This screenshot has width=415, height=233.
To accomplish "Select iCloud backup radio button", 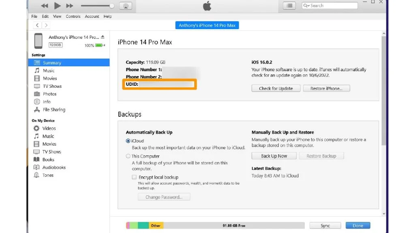I will pos(128,141).
